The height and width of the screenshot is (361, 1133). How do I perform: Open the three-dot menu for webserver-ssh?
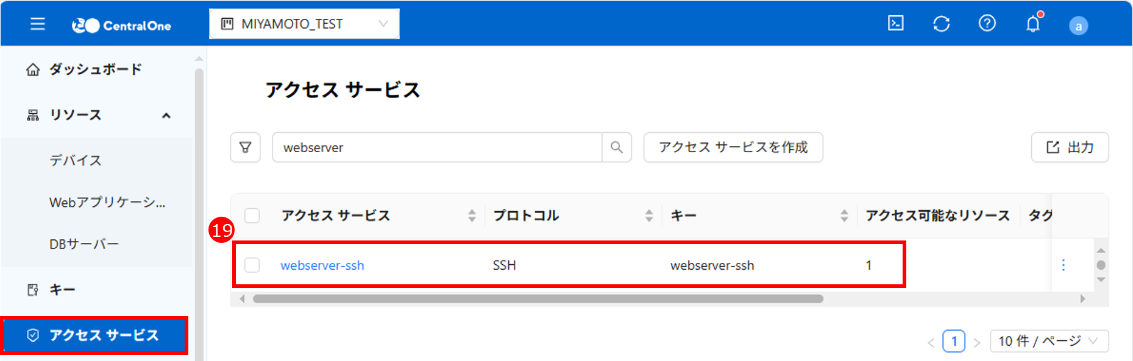(x=1063, y=265)
